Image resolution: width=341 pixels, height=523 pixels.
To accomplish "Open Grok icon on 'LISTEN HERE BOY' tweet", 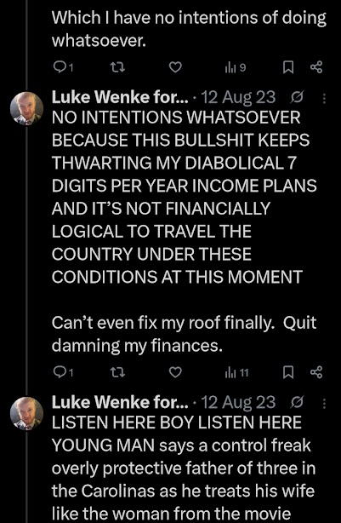I will (297, 403).
